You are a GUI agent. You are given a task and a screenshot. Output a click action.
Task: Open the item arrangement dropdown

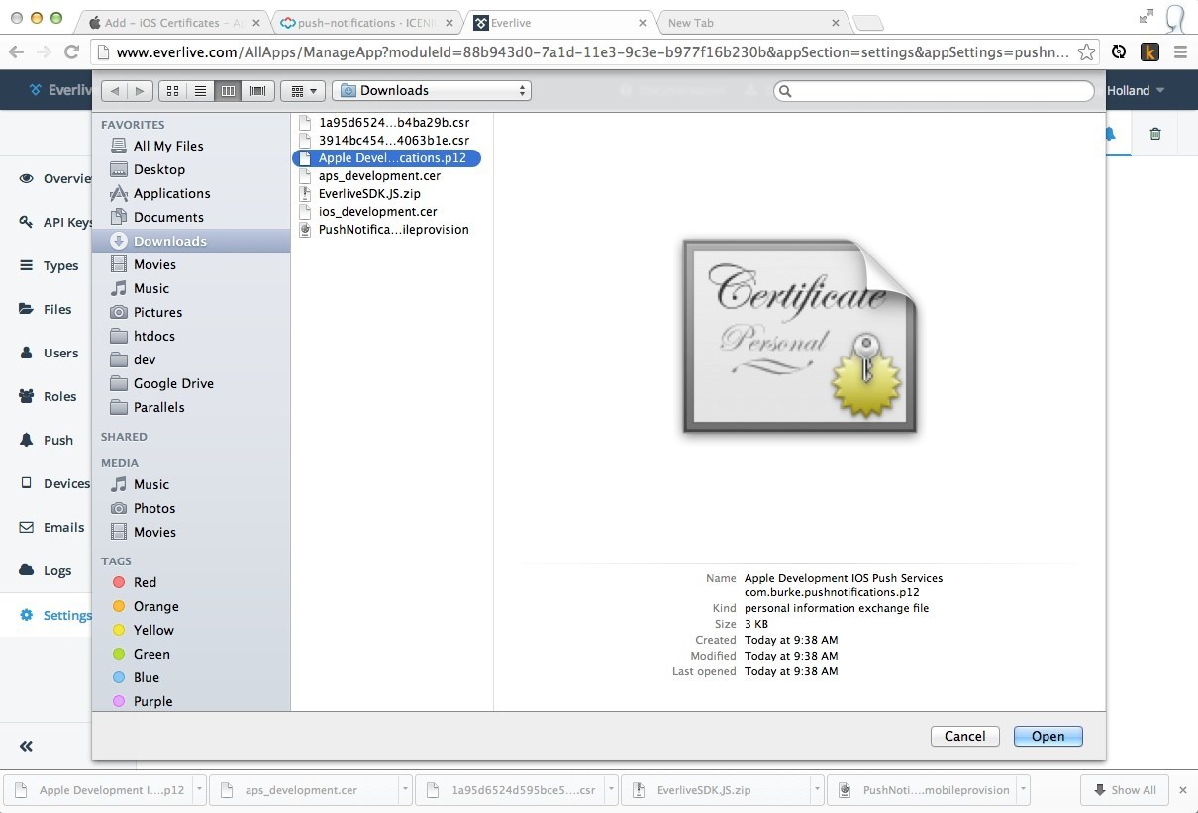[303, 91]
